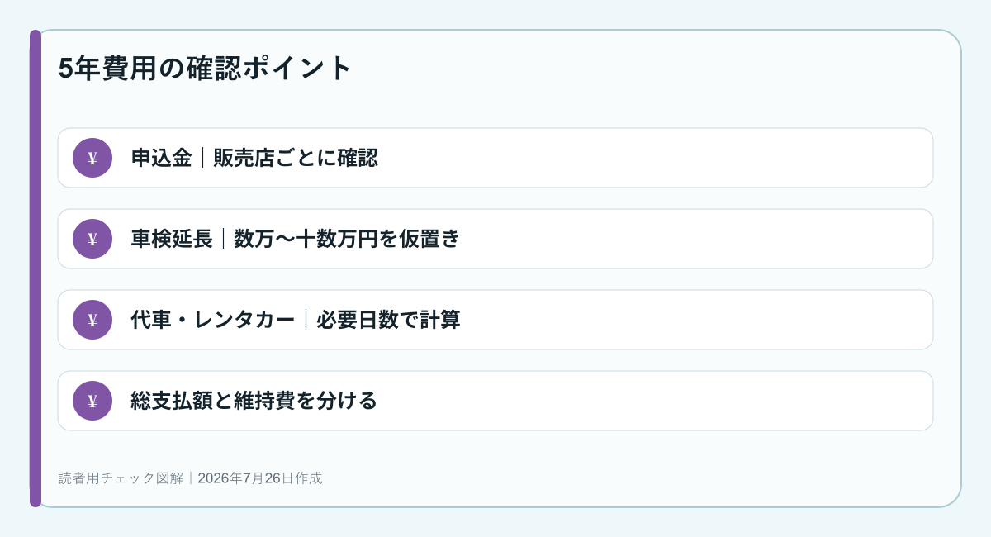Click the text 販売店ごとに確認
The image size is (991, 537).
point(296,158)
